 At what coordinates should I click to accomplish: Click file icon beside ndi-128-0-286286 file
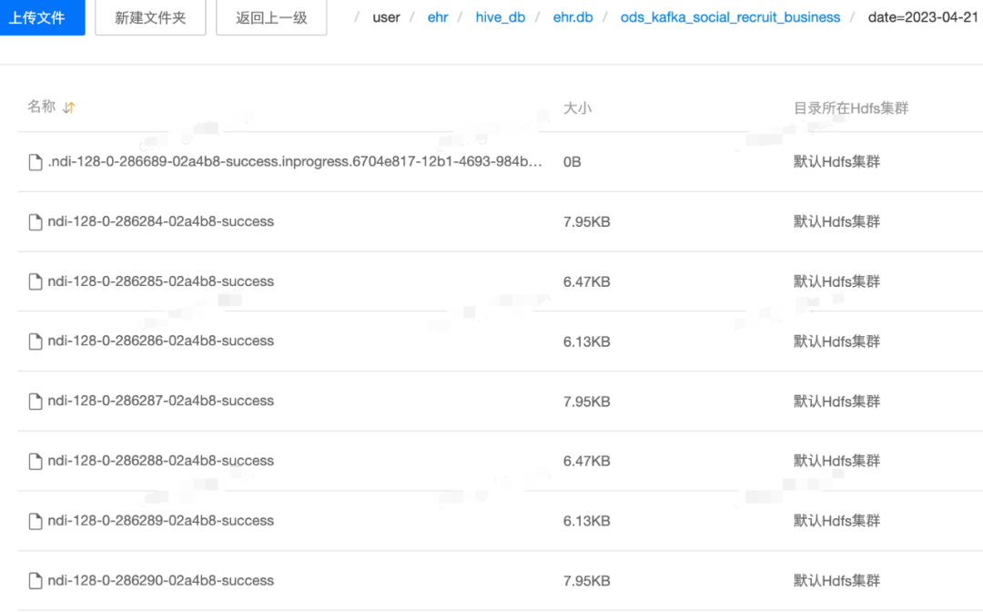tap(35, 342)
